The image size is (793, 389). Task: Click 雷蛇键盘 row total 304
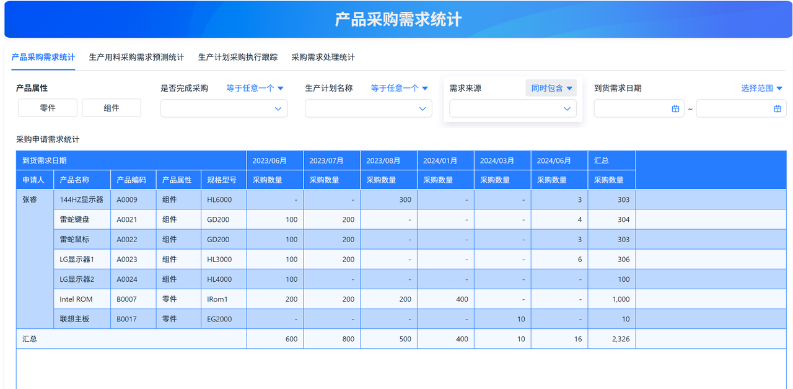coord(612,219)
